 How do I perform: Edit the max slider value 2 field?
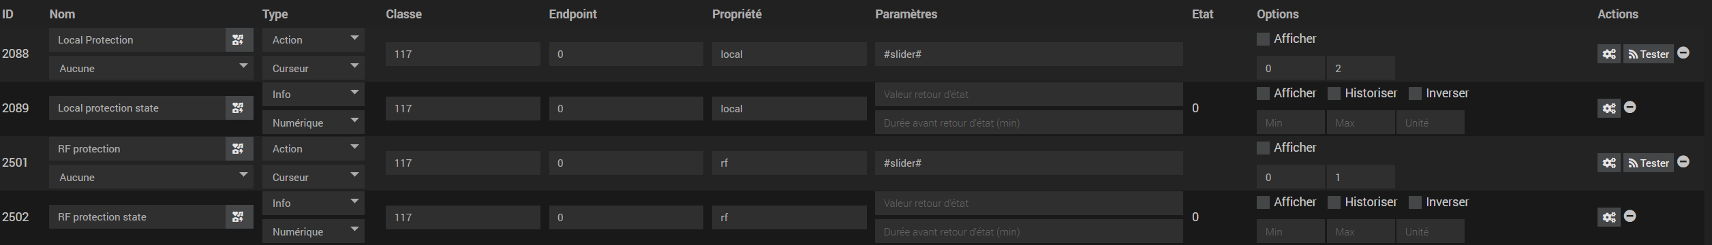coord(1360,68)
